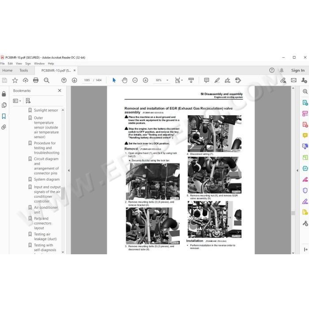Open bookmark options dropdown

[x=17, y=101]
